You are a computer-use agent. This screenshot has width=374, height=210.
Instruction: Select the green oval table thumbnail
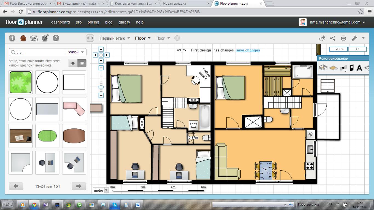[47, 136]
